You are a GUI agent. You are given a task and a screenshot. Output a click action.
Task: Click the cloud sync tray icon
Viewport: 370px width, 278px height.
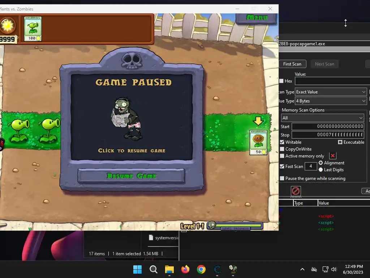click(314, 269)
